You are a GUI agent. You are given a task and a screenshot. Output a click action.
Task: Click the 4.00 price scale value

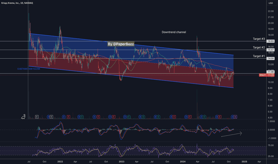tap(270, 117)
